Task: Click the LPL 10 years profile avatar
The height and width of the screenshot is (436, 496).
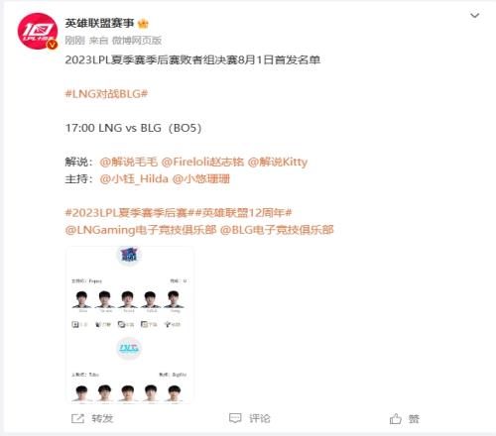Action: (38, 31)
